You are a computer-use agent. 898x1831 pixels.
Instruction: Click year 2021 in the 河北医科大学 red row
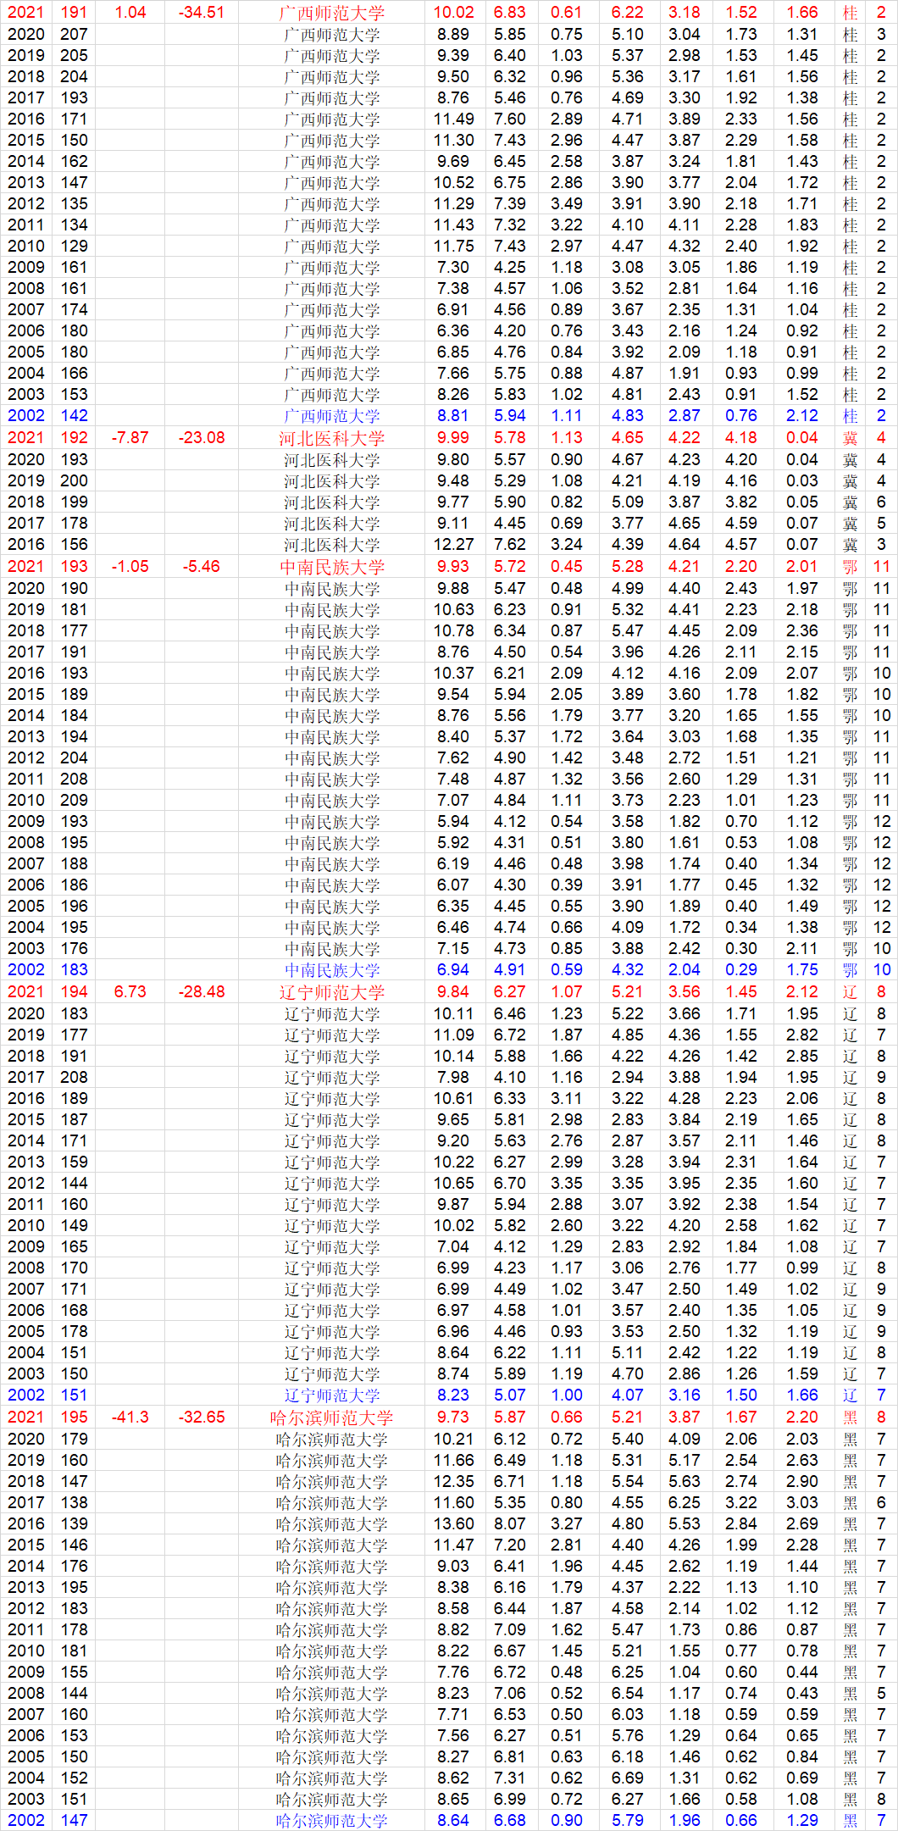pos(25,438)
